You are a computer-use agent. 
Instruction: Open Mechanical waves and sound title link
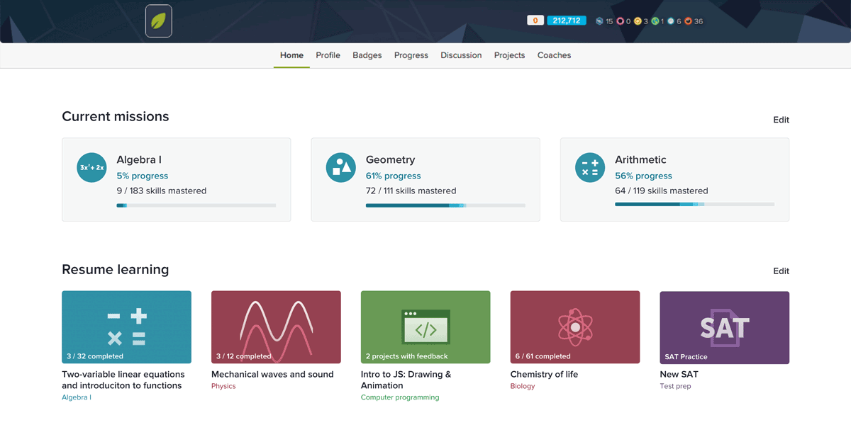coord(272,375)
